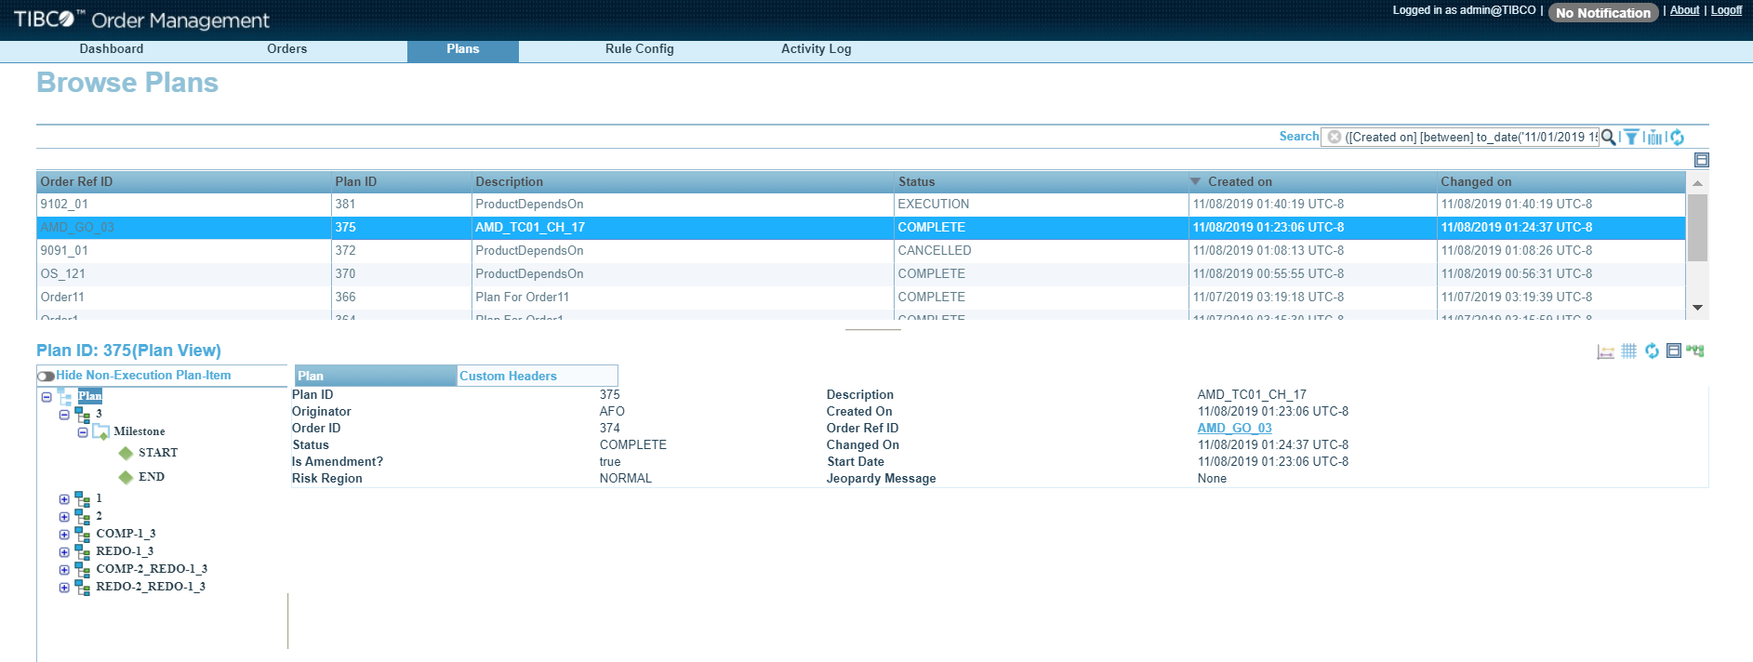
Task: Open the grid table view icon in Plan View
Action: 1628,351
